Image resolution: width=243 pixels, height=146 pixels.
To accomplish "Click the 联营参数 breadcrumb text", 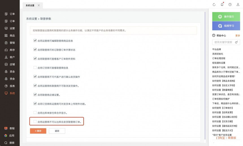I will [x=46, y=19].
